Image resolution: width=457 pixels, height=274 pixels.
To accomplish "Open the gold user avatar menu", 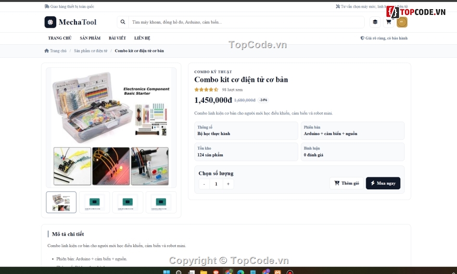I will [402, 22].
